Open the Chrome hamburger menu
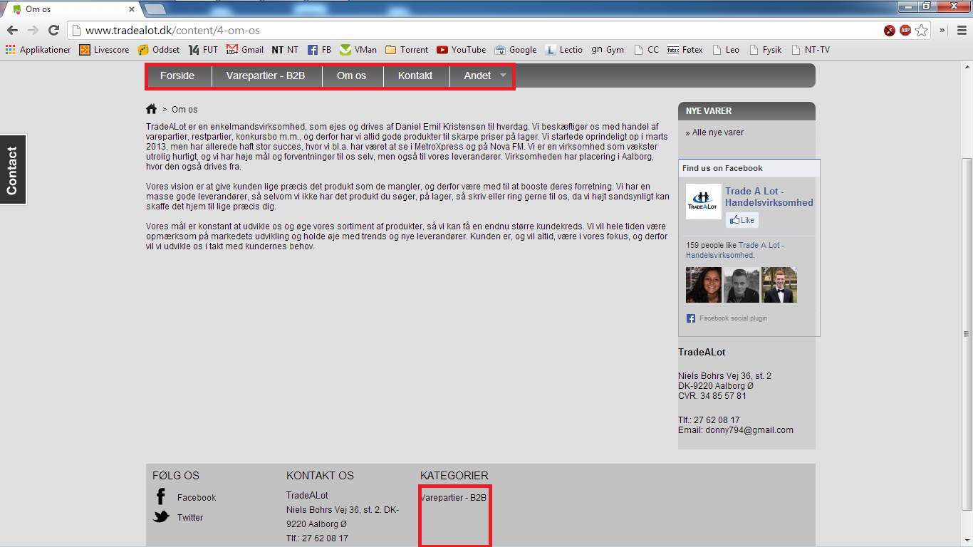Image resolution: width=973 pixels, height=547 pixels. (962, 30)
